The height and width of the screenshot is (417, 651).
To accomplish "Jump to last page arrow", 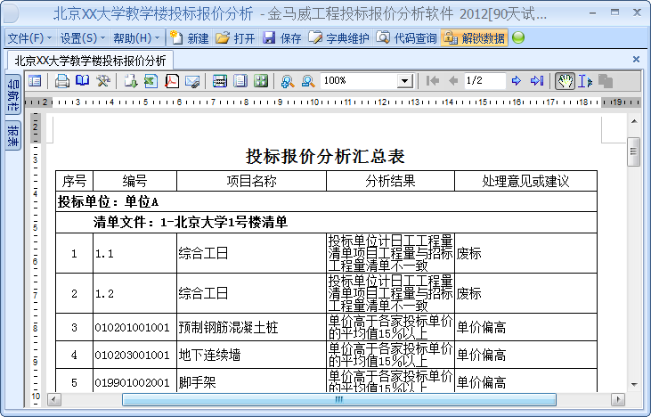I will point(536,81).
